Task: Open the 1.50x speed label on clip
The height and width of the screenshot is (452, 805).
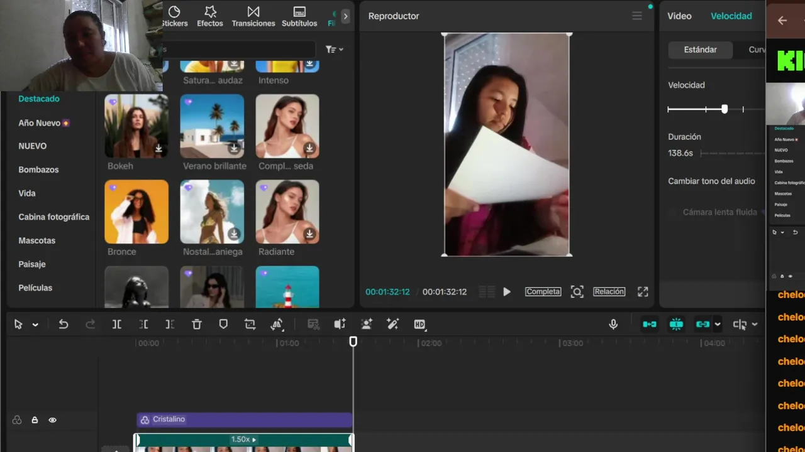Action: tap(243, 439)
